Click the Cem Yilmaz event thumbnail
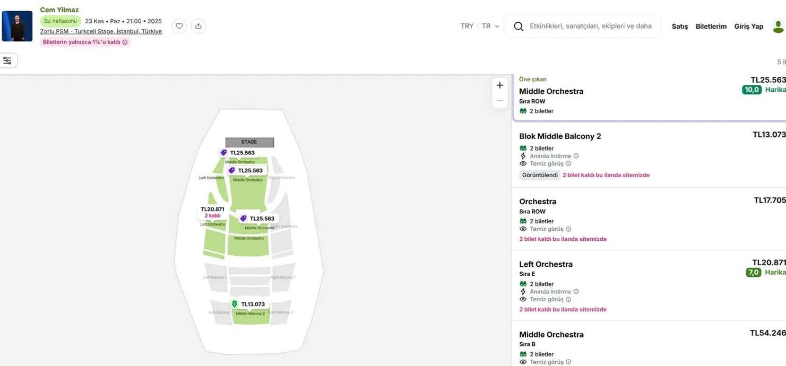 coord(17,26)
